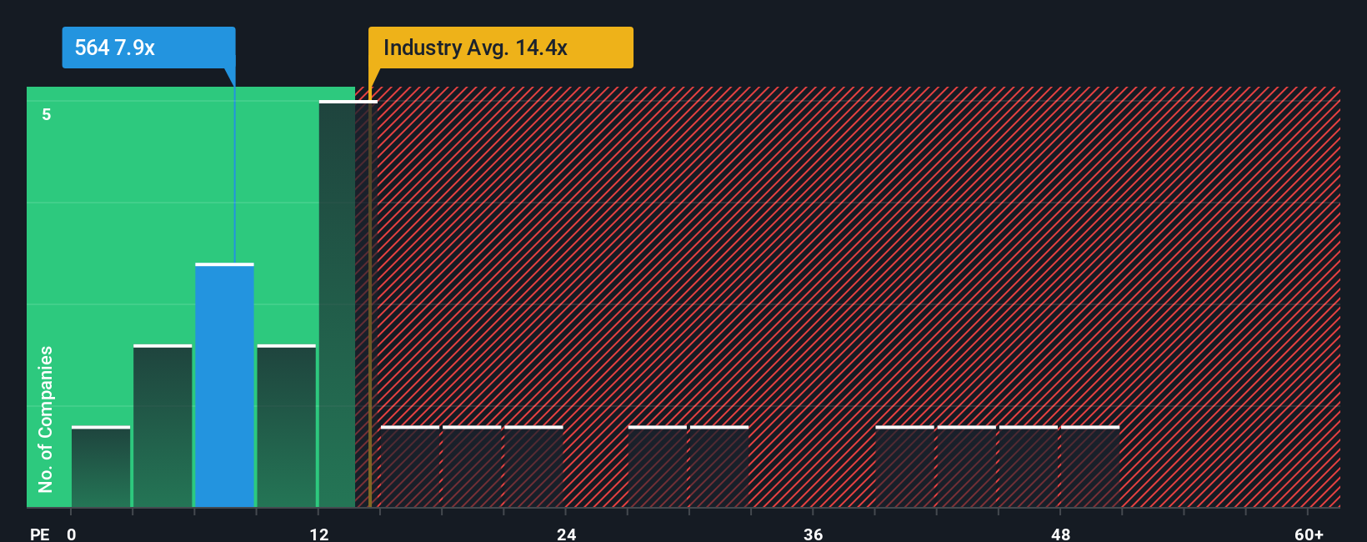Click the x-axis label '36'
Image resolution: width=1367 pixels, height=542 pixels.
[813, 534]
